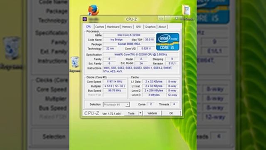Image resolution: width=266 pixels, height=150 pixels.
Task: Click the Tools button
Action: click(131, 113)
